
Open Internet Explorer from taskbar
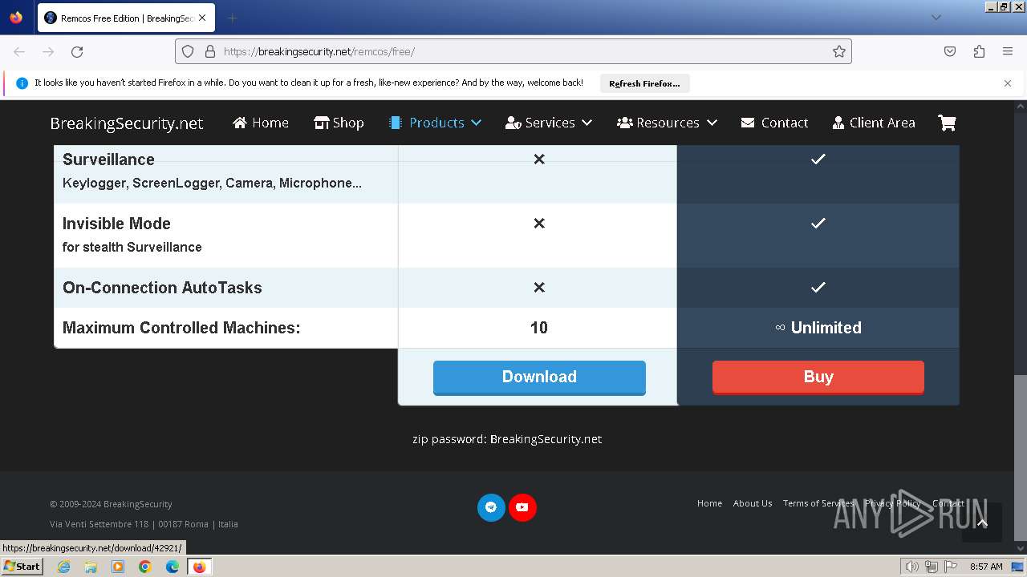(x=63, y=567)
